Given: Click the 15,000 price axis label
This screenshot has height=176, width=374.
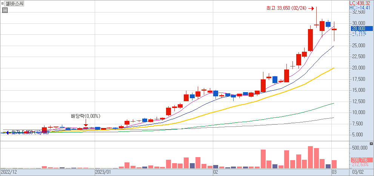Looking at the screenshot, I should tap(359, 90).
